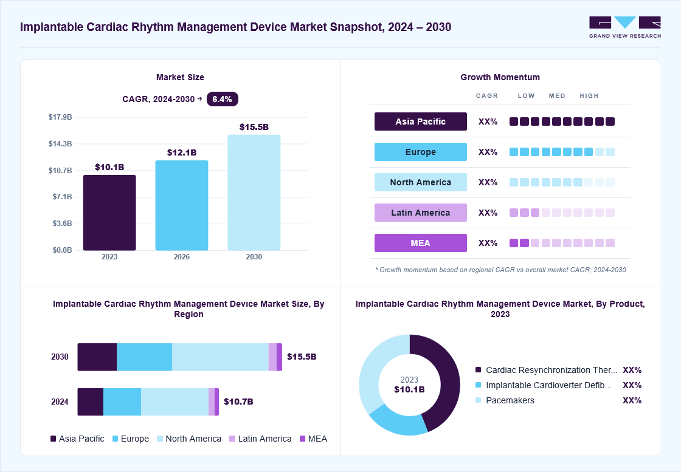Select Asia Pacific segment in 2024 stacked bar
681x472 pixels.
point(91,402)
